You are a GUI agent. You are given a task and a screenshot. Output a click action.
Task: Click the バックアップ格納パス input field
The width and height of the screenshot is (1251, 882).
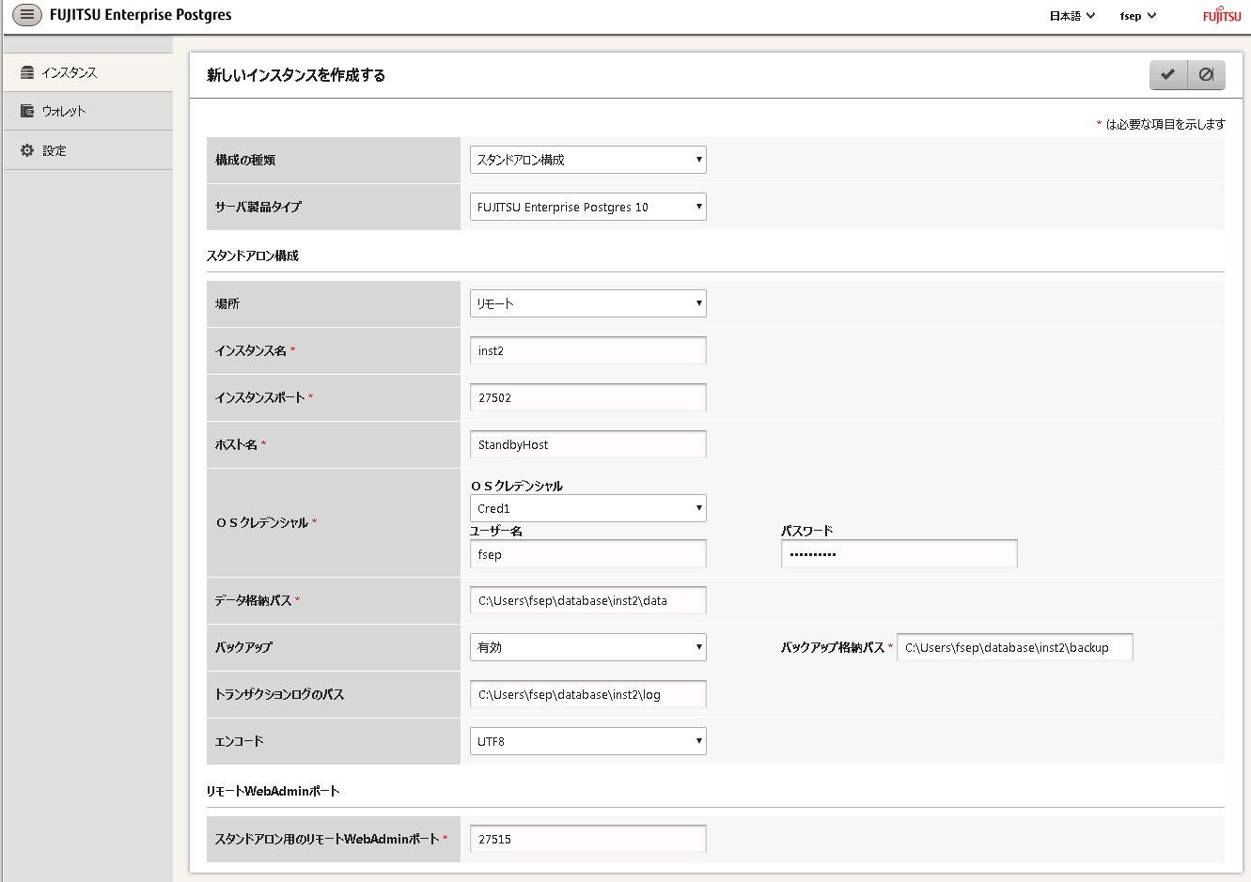[x=1015, y=647]
